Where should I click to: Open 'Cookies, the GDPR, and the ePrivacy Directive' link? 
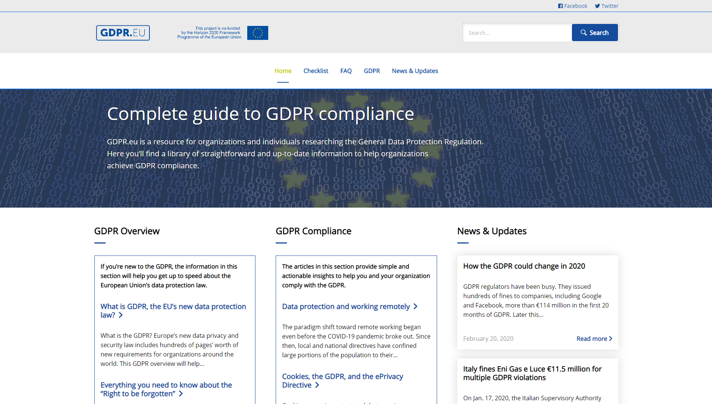(x=342, y=380)
